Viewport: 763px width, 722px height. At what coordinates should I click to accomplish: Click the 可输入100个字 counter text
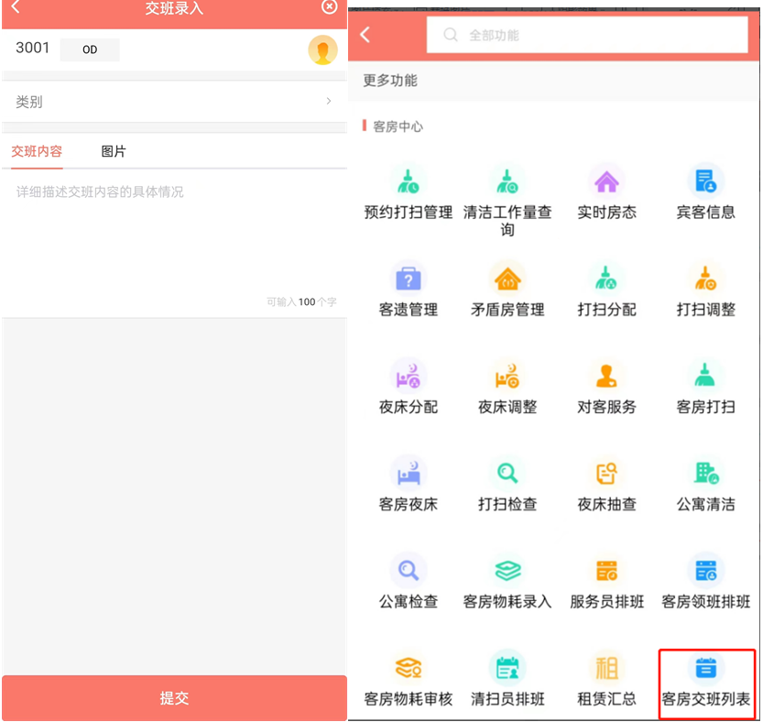(301, 301)
